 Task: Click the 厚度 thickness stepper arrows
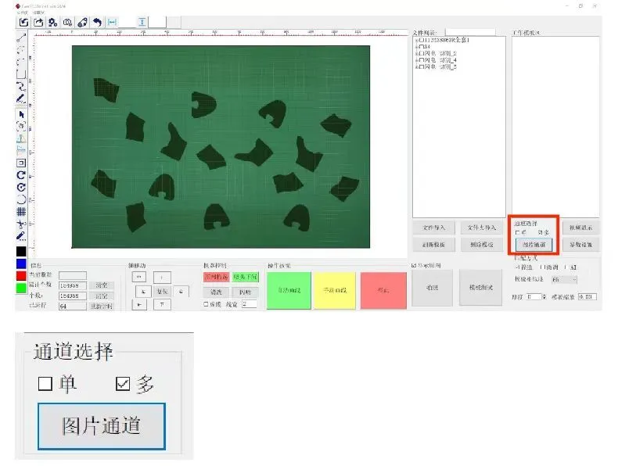pos(544,296)
